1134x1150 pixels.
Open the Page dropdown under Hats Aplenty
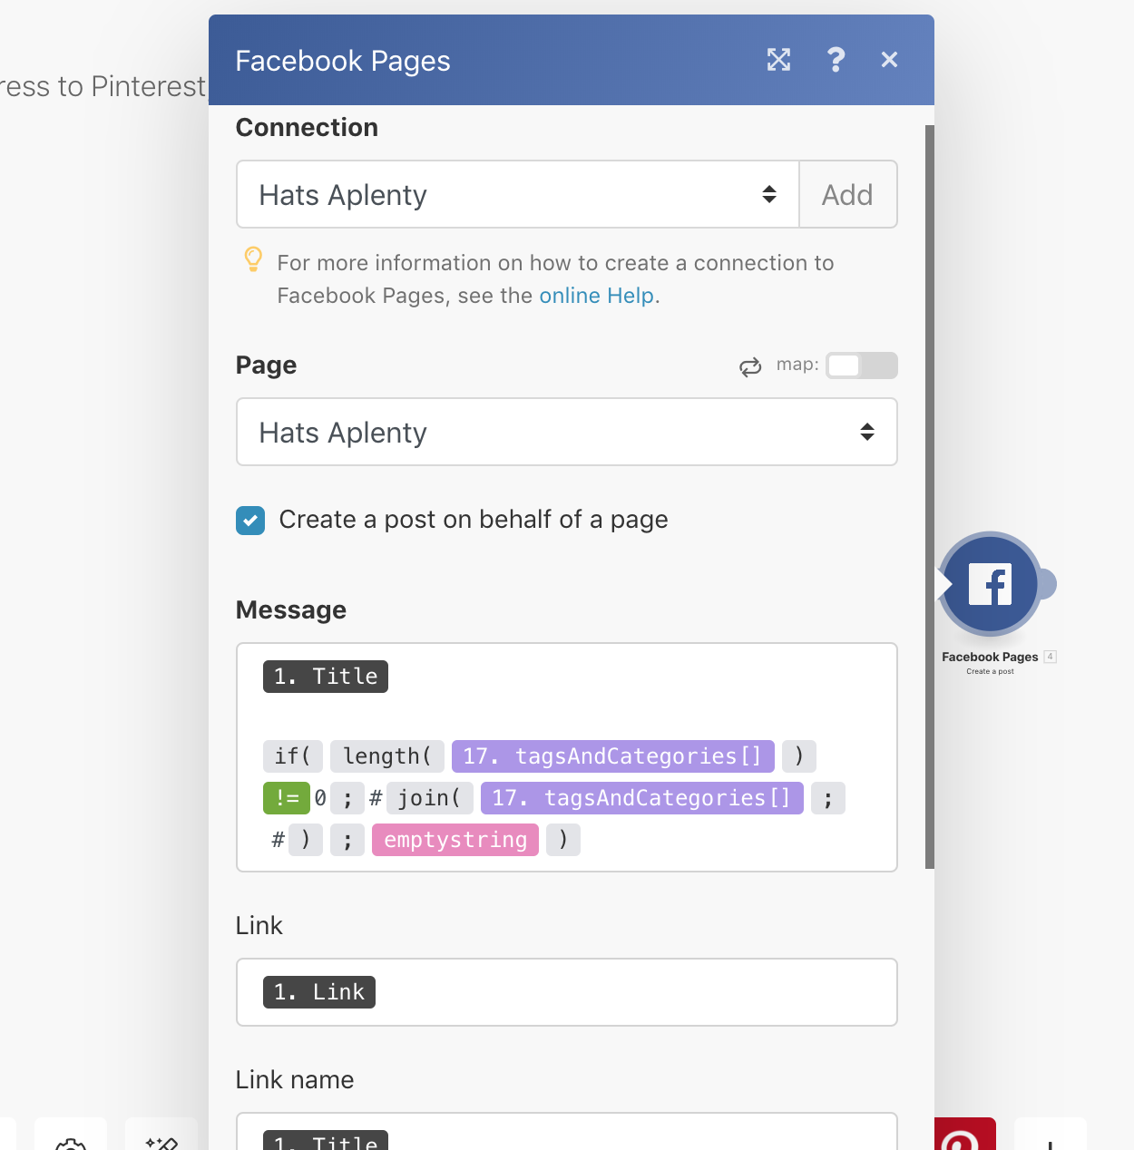coord(566,433)
